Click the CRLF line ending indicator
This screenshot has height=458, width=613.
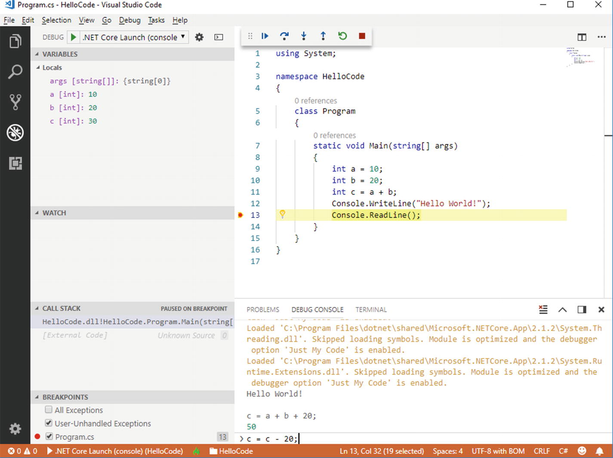tap(542, 451)
